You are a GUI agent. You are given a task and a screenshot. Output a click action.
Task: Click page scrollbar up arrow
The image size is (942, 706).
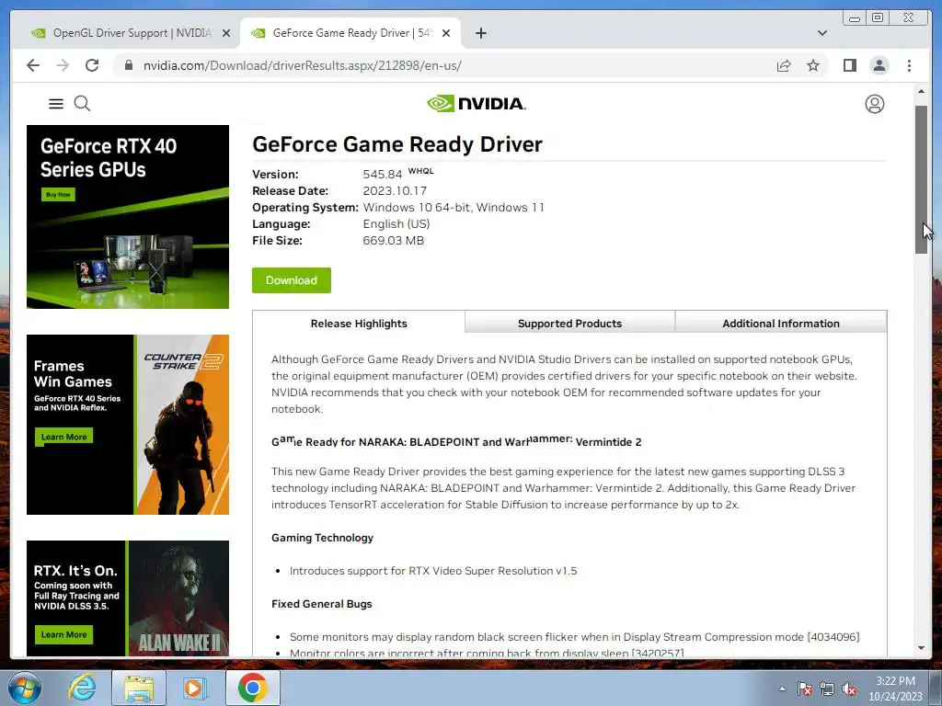point(921,91)
